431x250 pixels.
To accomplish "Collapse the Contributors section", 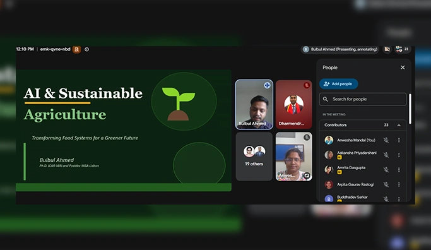I will 399,125.
